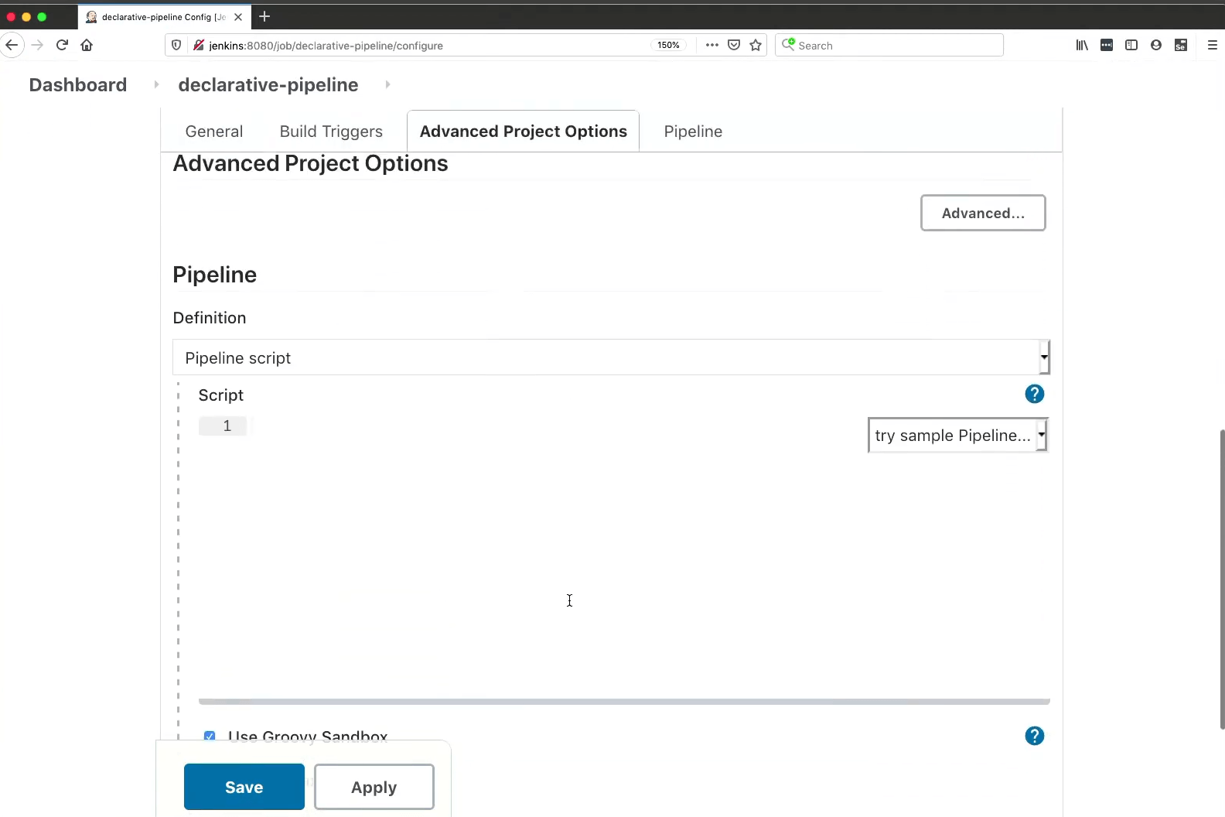Select the Advanced Project Options tab
This screenshot has width=1225, height=817.
524,132
